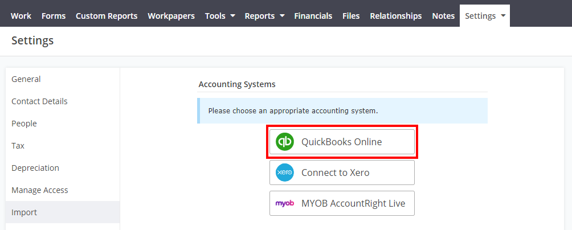Open the Work tab
Image resolution: width=572 pixels, height=230 pixels.
coord(21,16)
